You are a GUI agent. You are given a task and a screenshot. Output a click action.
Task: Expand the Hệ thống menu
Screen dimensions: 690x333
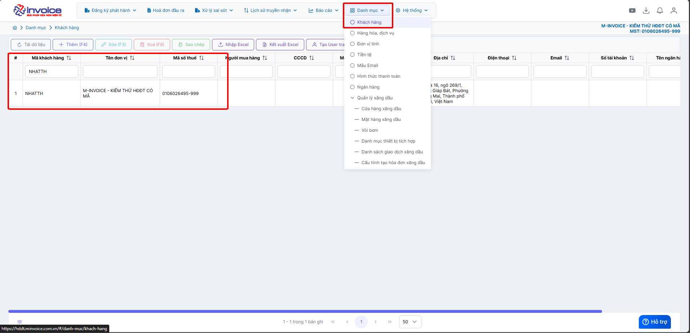412,10
